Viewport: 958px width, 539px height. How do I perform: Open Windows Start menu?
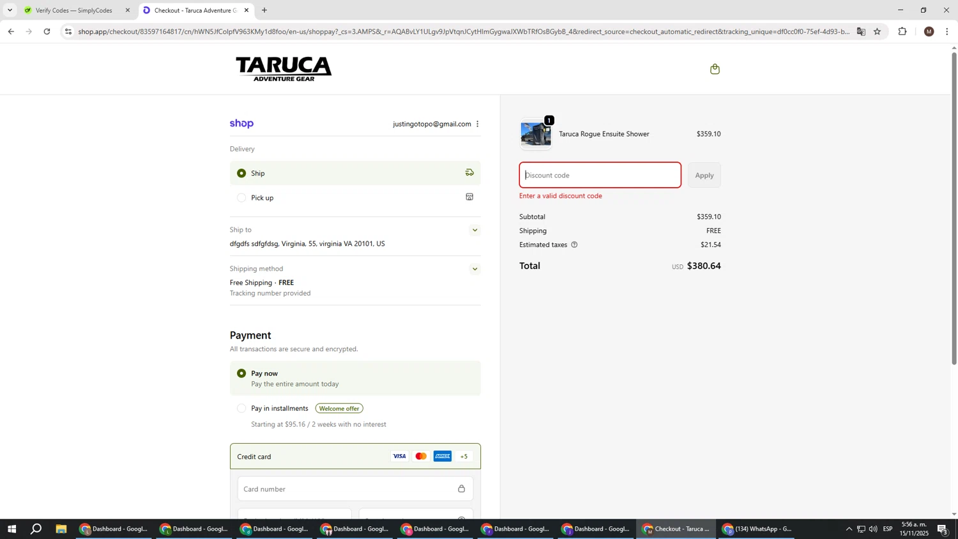(11, 529)
